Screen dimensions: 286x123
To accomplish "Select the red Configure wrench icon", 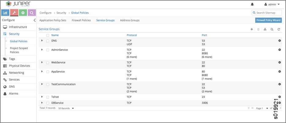I will (14, 13).
